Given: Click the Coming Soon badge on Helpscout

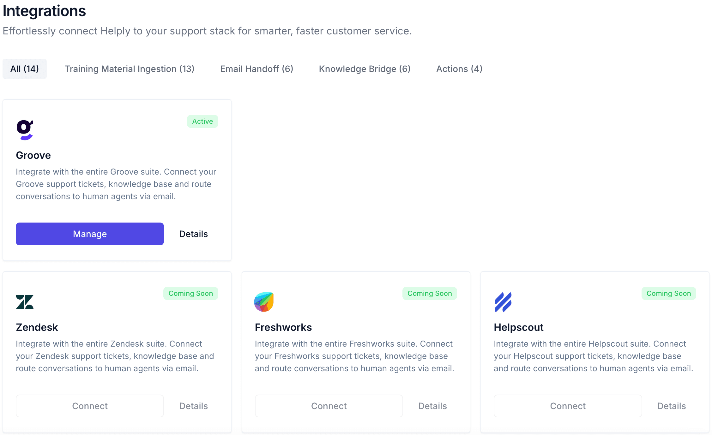Looking at the screenshot, I should click(x=669, y=293).
